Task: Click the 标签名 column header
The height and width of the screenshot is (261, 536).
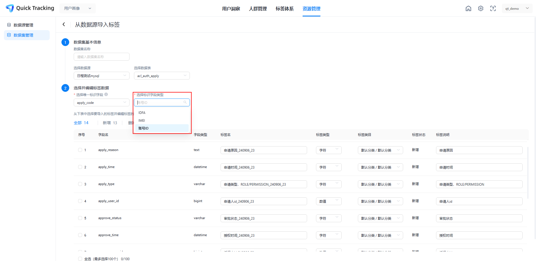Action: coord(226,135)
